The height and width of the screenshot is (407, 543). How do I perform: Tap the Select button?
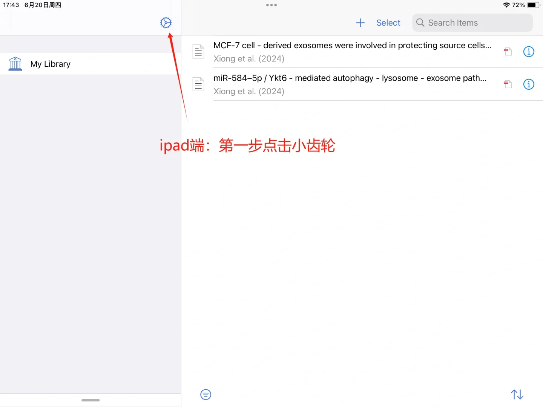388,23
